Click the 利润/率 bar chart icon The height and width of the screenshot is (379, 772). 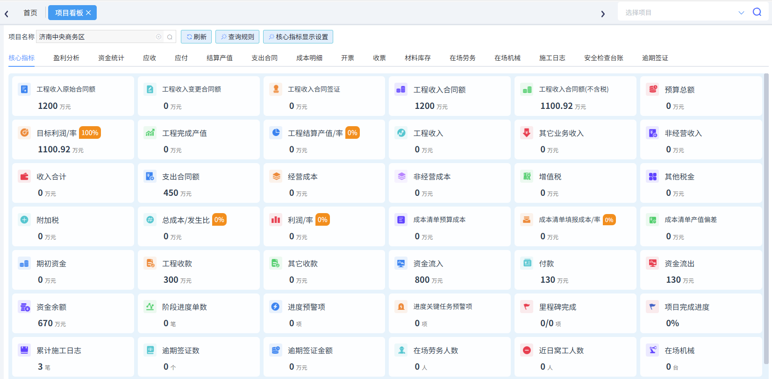[x=276, y=220]
